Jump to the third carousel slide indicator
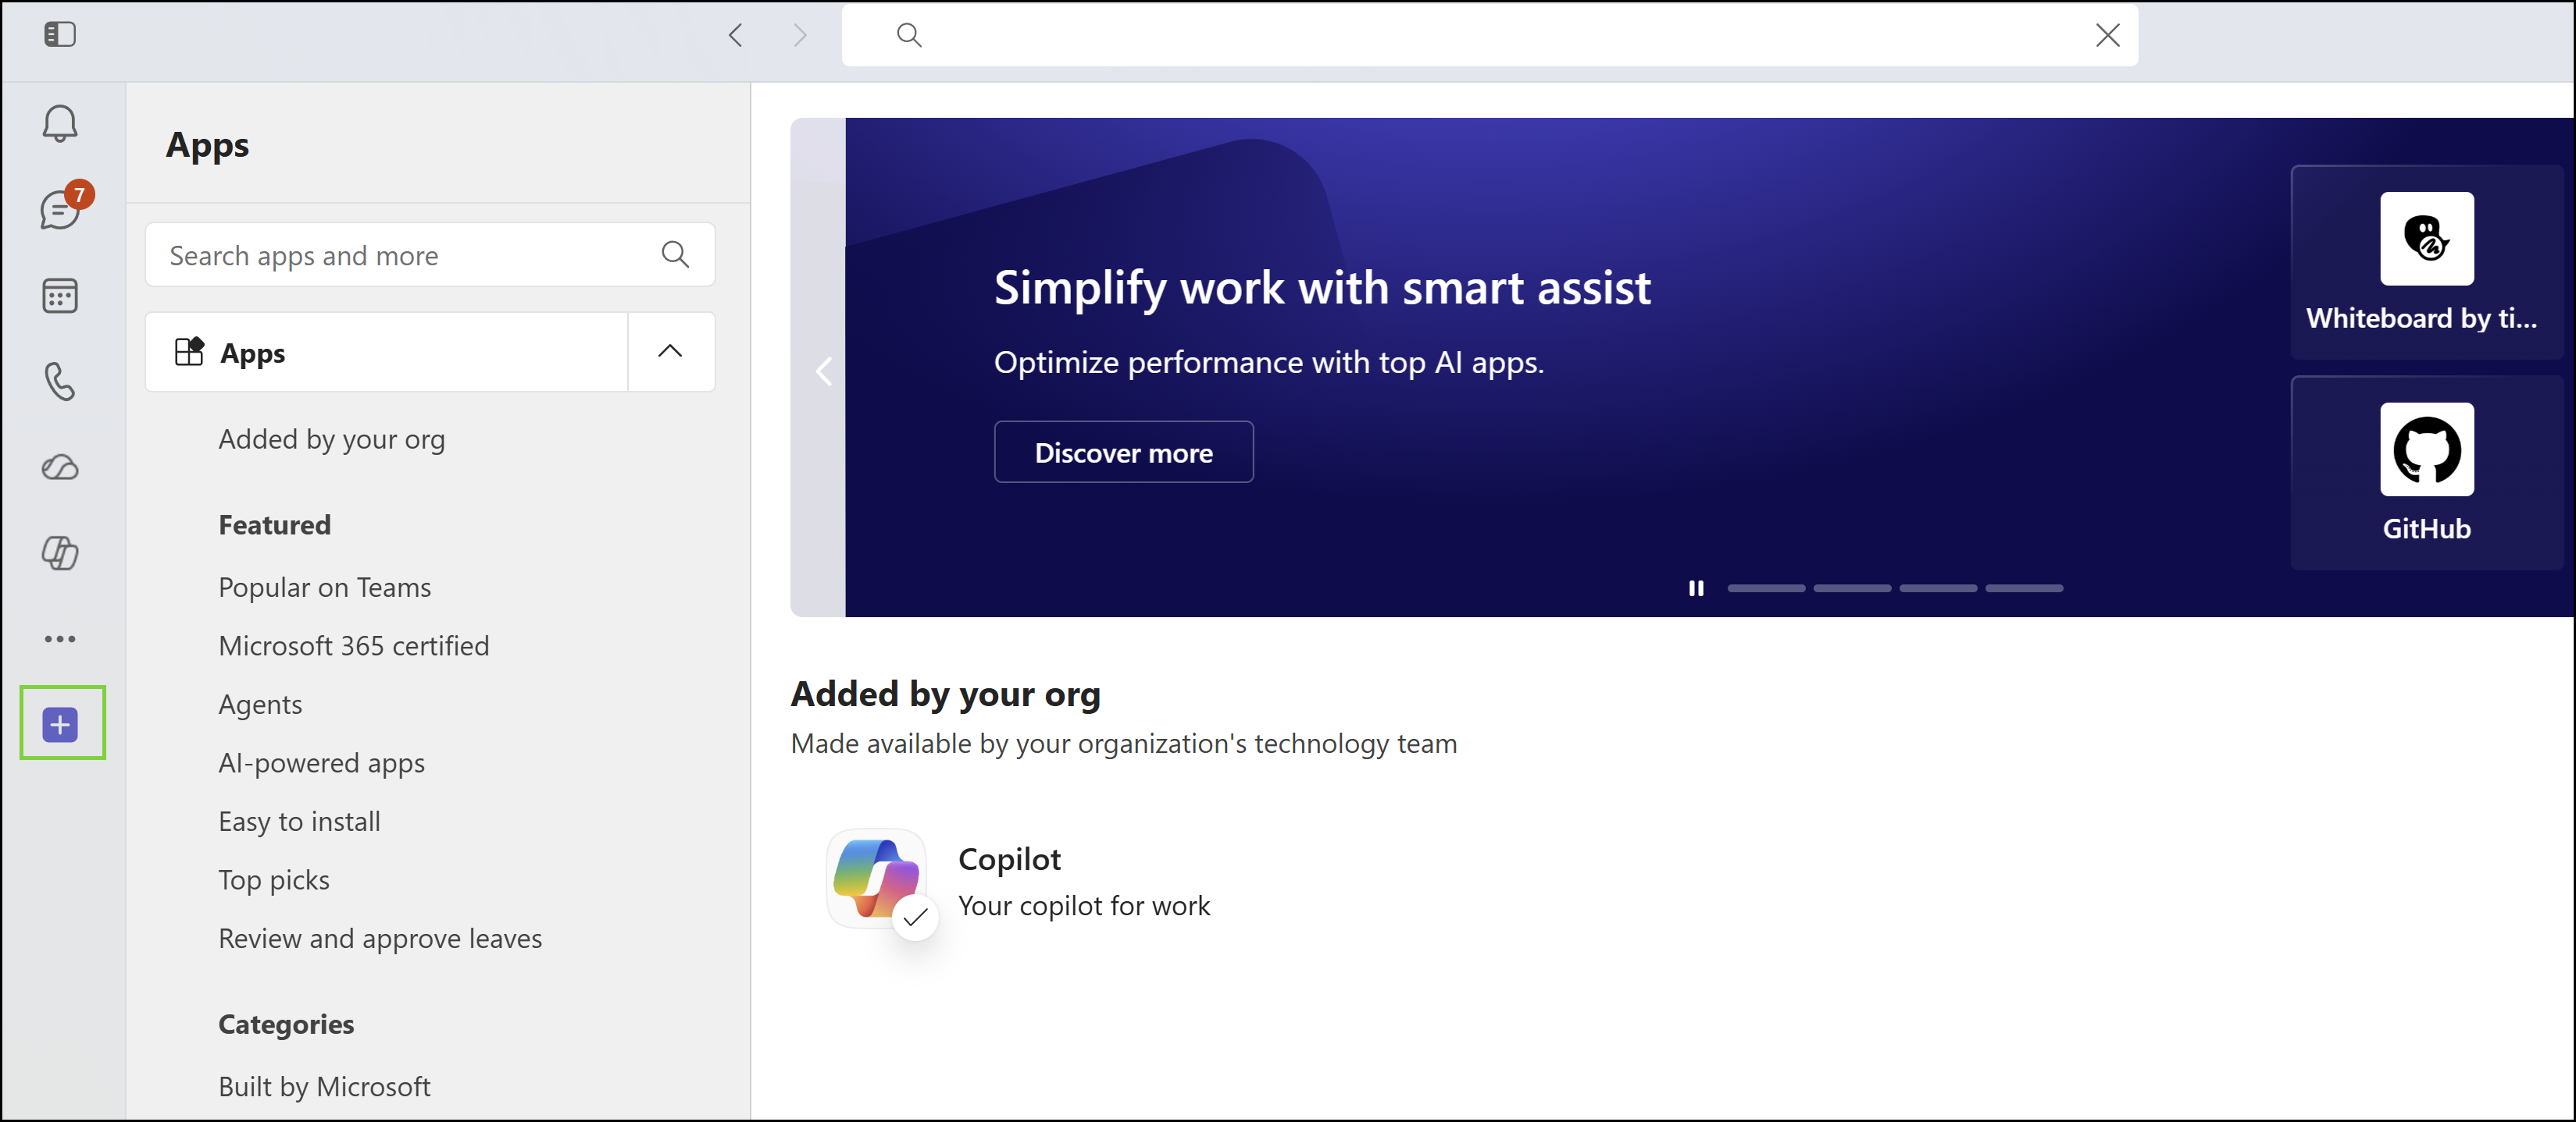This screenshot has height=1122, width=2576. tap(1938, 588)
